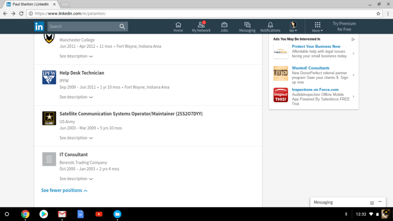Compose new message in Messaging bar

point(372,203)
